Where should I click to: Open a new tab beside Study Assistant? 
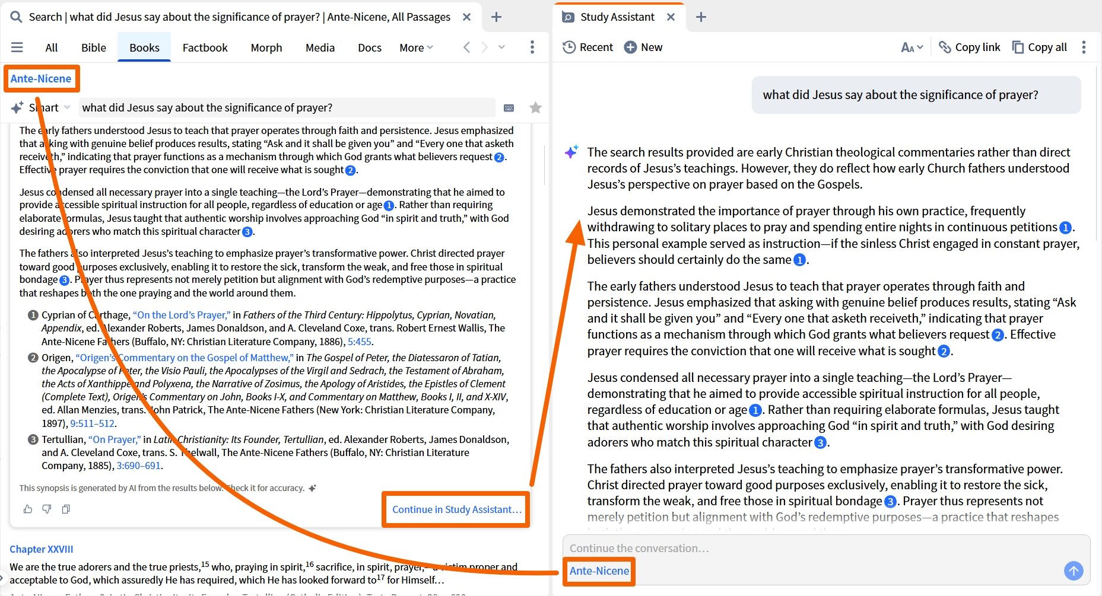tap(701, 17)
